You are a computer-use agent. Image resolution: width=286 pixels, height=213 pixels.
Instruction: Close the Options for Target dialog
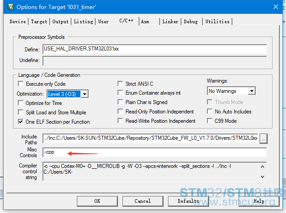click(x=276, y=7)
